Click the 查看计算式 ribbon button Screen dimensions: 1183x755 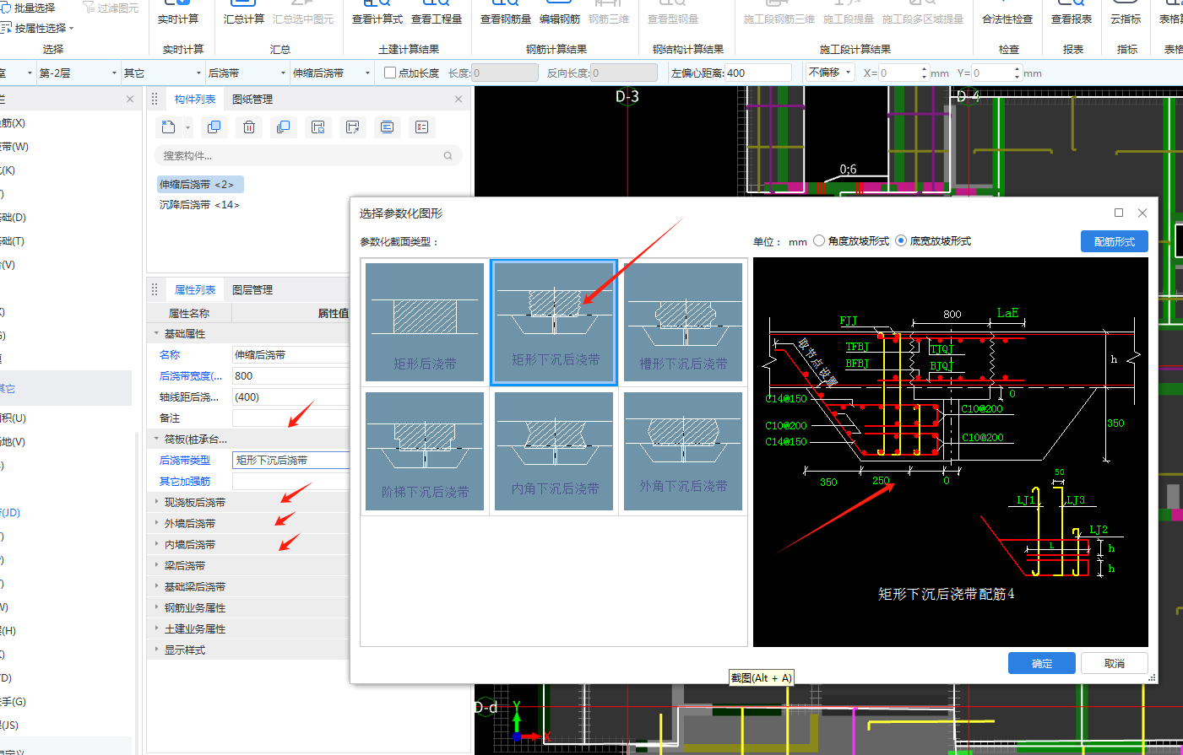[377, 13]
